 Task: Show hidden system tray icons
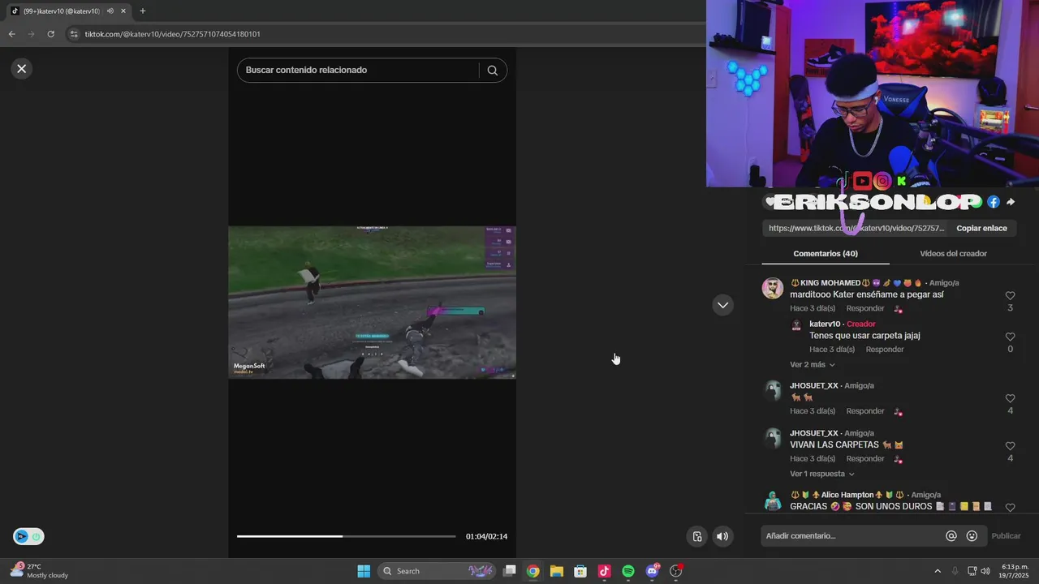click(938, 571)
